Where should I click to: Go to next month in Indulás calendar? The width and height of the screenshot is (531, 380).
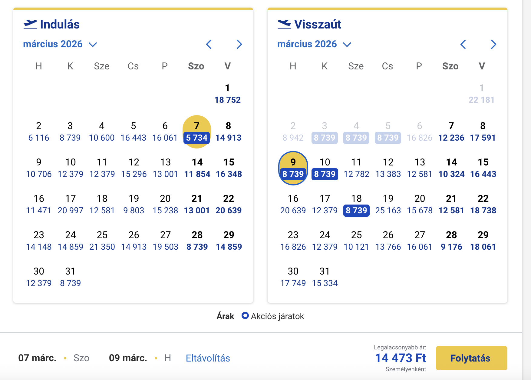point(239,45)
